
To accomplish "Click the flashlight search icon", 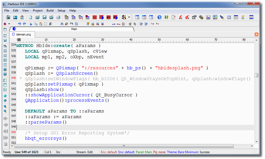I will pos(222,17).
